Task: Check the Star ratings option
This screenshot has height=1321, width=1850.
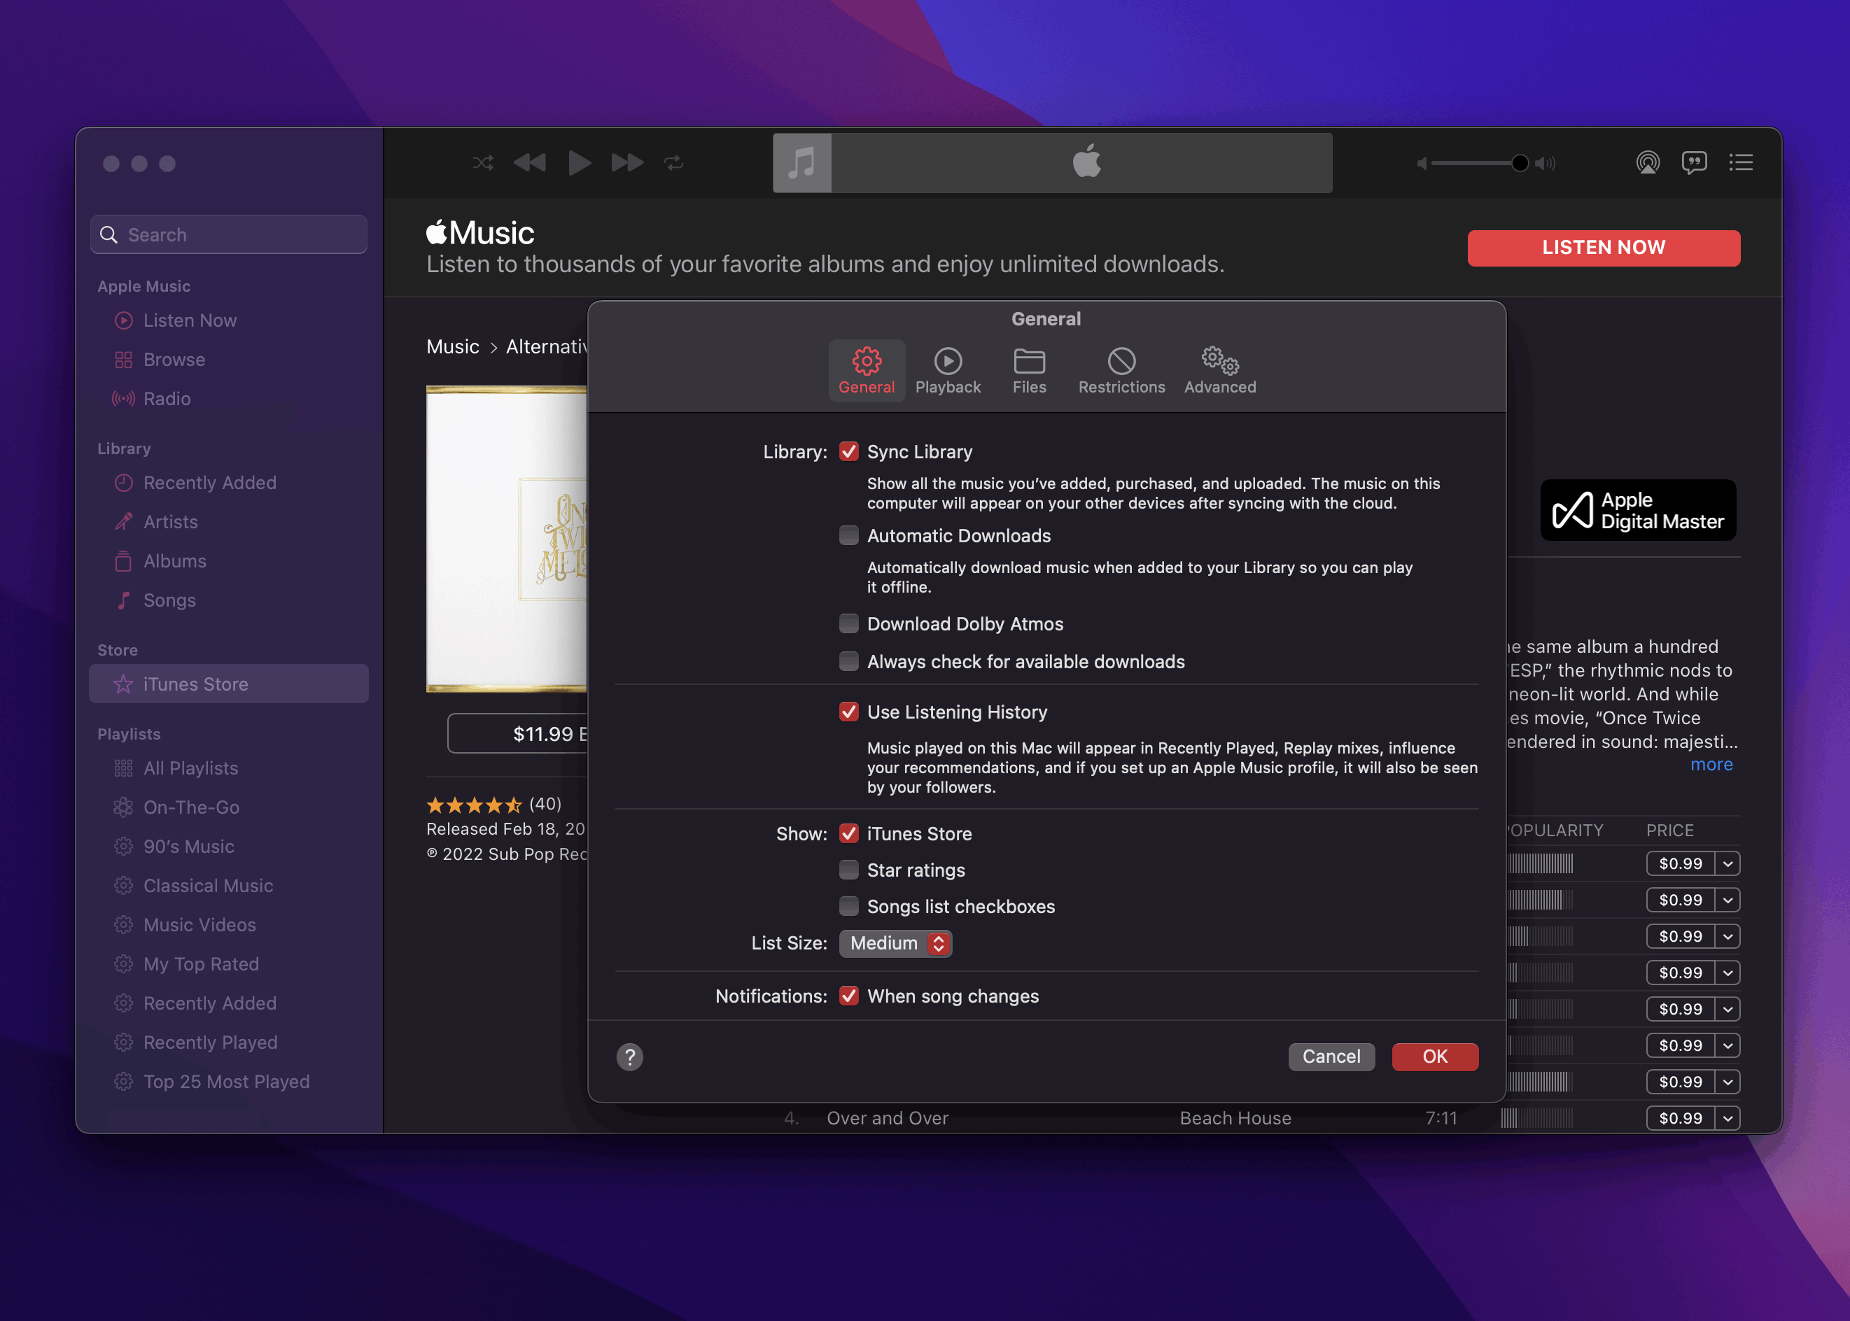Action: click(848, 870)
